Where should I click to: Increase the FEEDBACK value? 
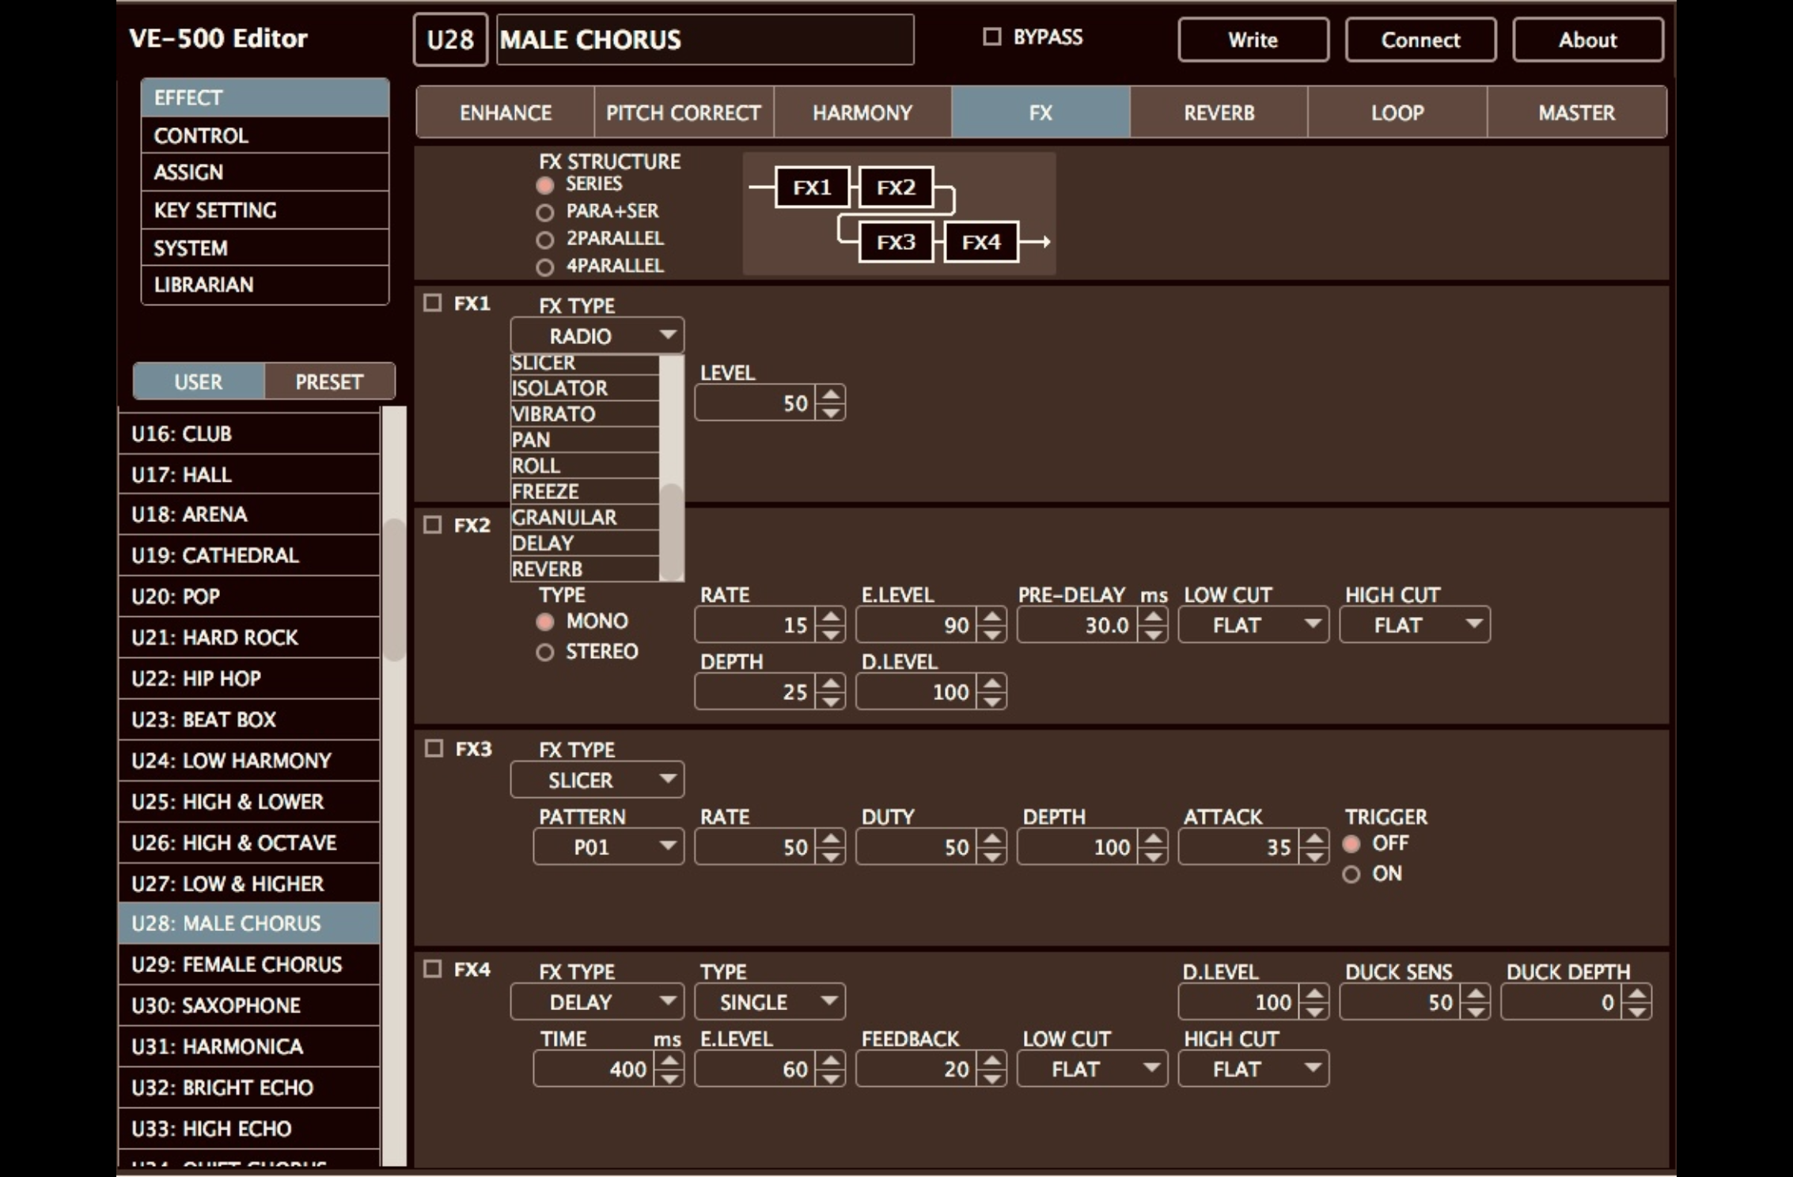pos(992,1062)
